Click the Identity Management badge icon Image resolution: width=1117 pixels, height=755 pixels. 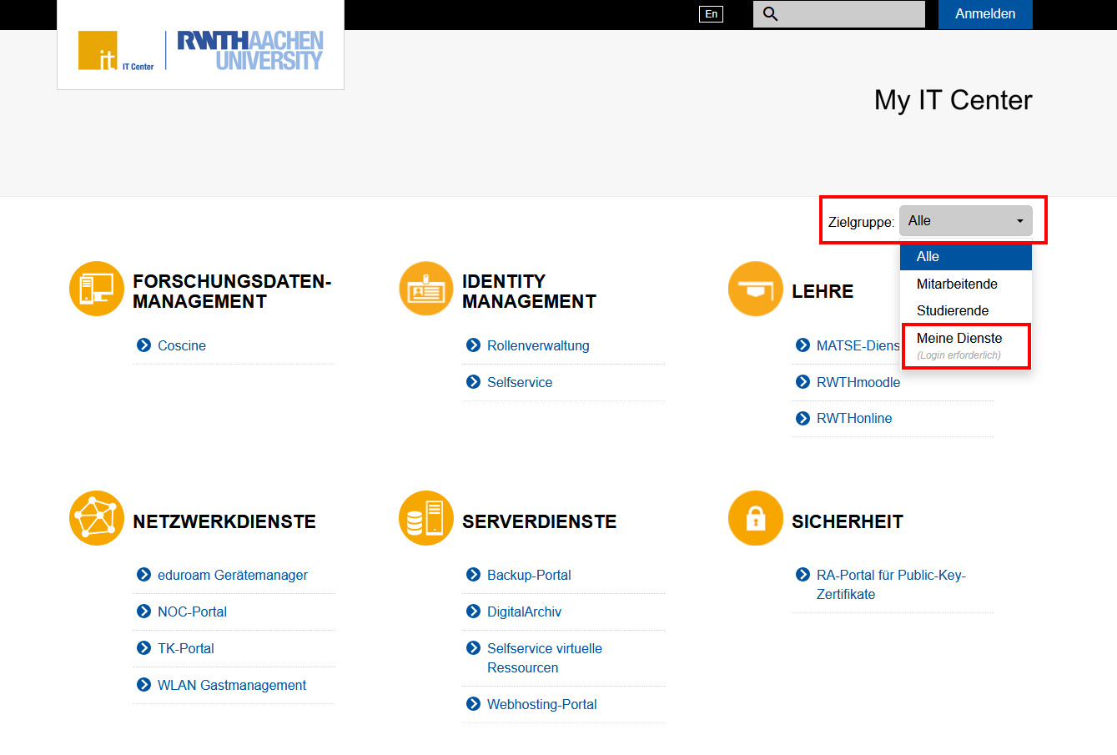click(425, 289)
